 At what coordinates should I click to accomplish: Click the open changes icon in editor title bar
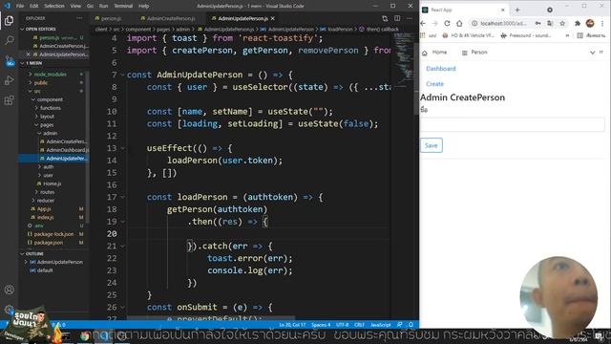[385, 18]
